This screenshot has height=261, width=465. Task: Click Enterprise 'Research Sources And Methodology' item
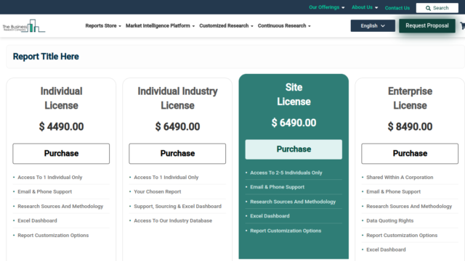(409, 206)
